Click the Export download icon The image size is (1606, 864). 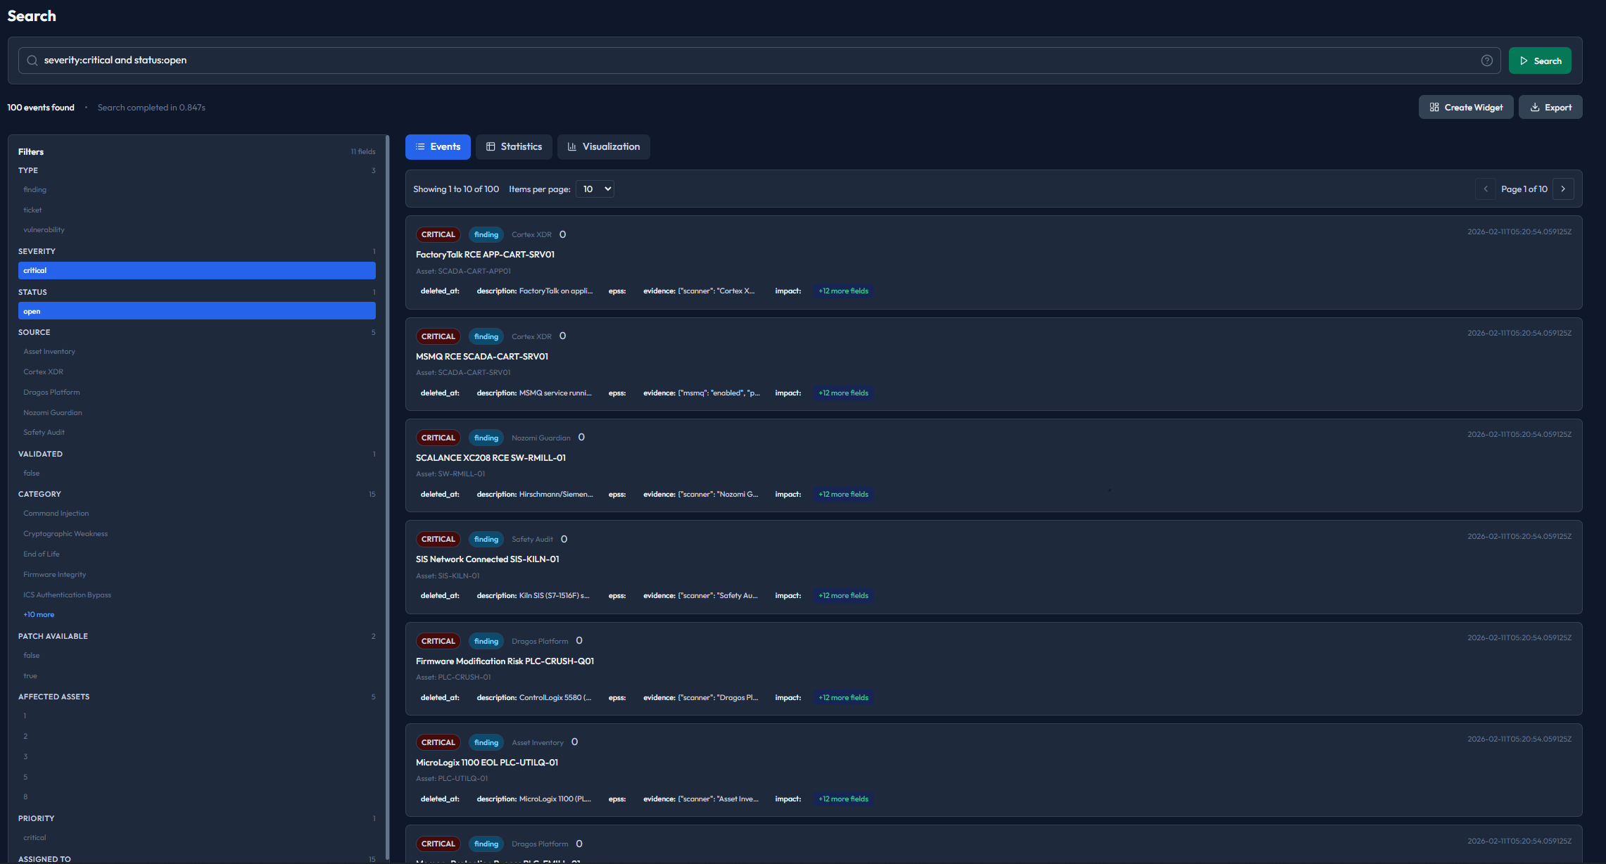pos(1534,106)
